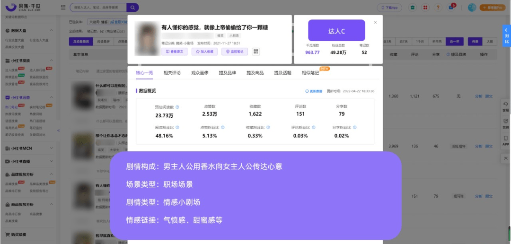Viewport: 511px width, 244px height.
Task: Switch to 列表 list view
Action: [x=475, y=41]
